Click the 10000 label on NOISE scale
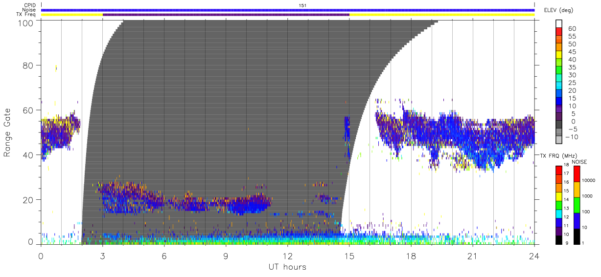 (588, 181)
